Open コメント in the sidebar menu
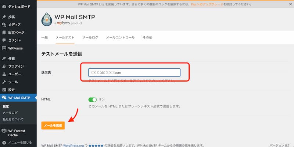 [x=14, y=40]
